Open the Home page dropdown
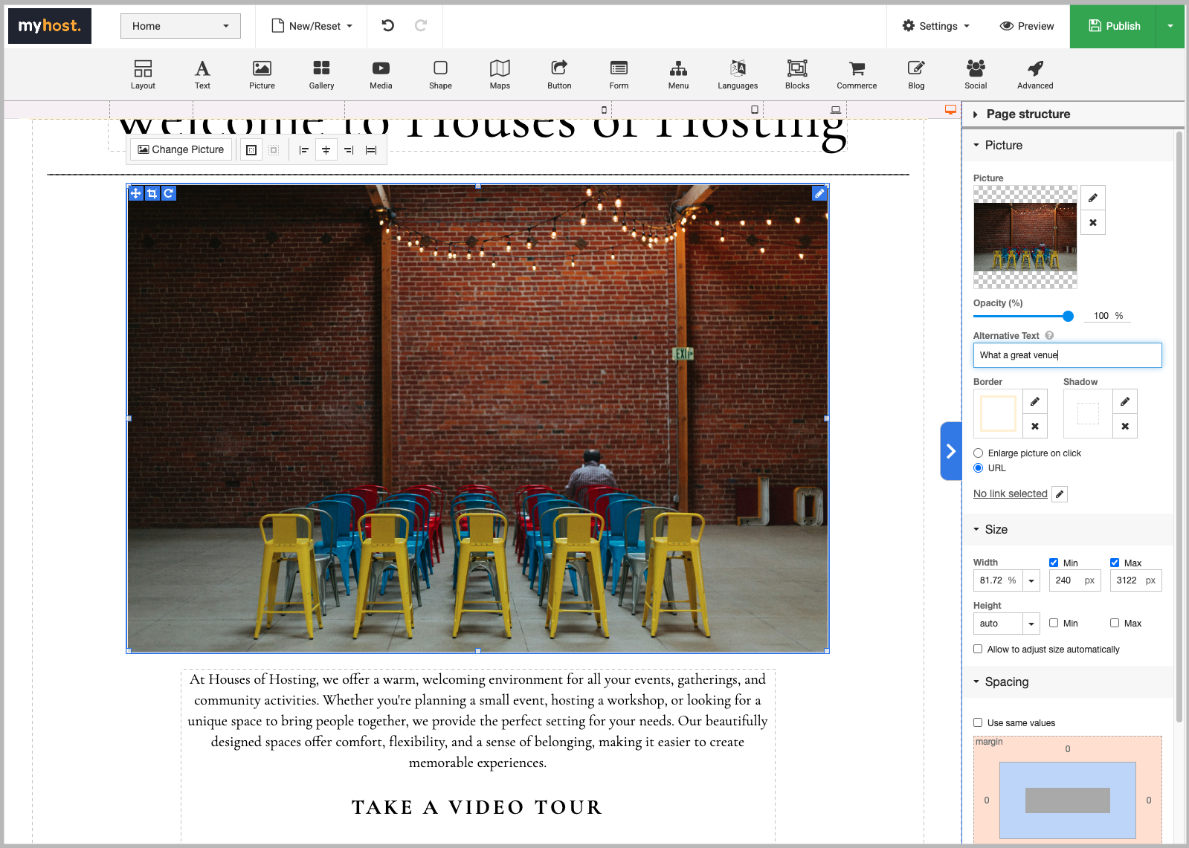This screenshot has height=848, width=1189. pos(181,26)
